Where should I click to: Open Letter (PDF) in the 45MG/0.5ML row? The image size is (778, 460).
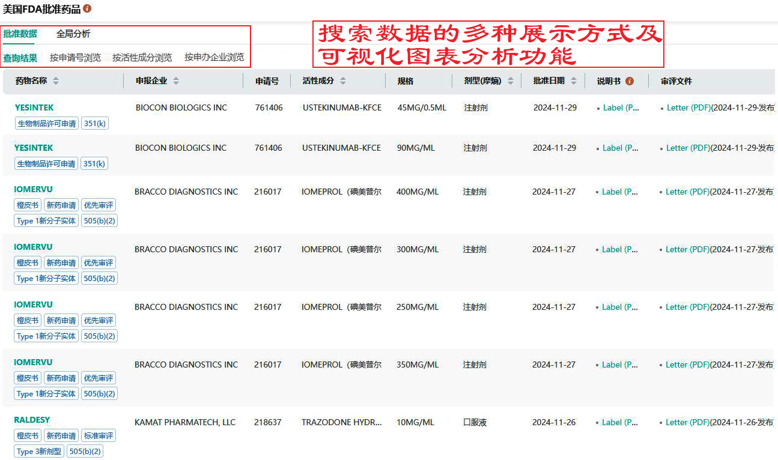click(x=689, y=108)
